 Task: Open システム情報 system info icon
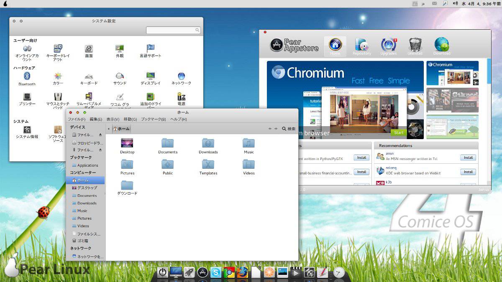click(27, 132)
